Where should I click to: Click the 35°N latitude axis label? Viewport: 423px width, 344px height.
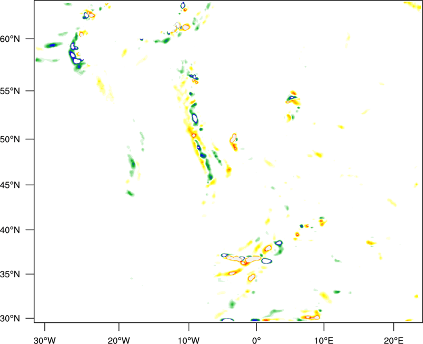click(10, 274)
